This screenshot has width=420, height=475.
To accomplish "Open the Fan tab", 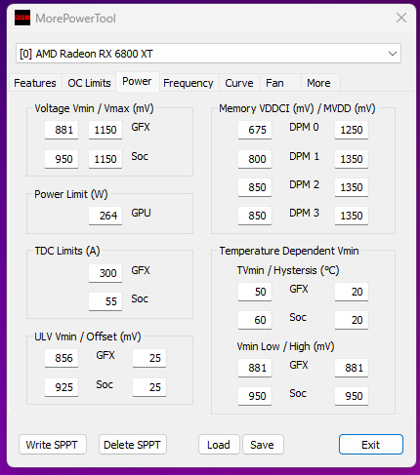I will [x=274, y=83].
